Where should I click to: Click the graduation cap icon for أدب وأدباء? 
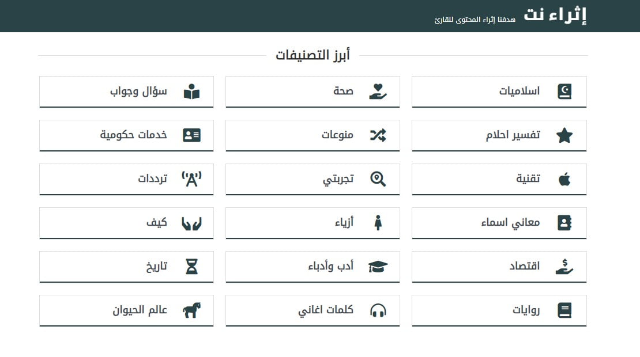[378, 267]
